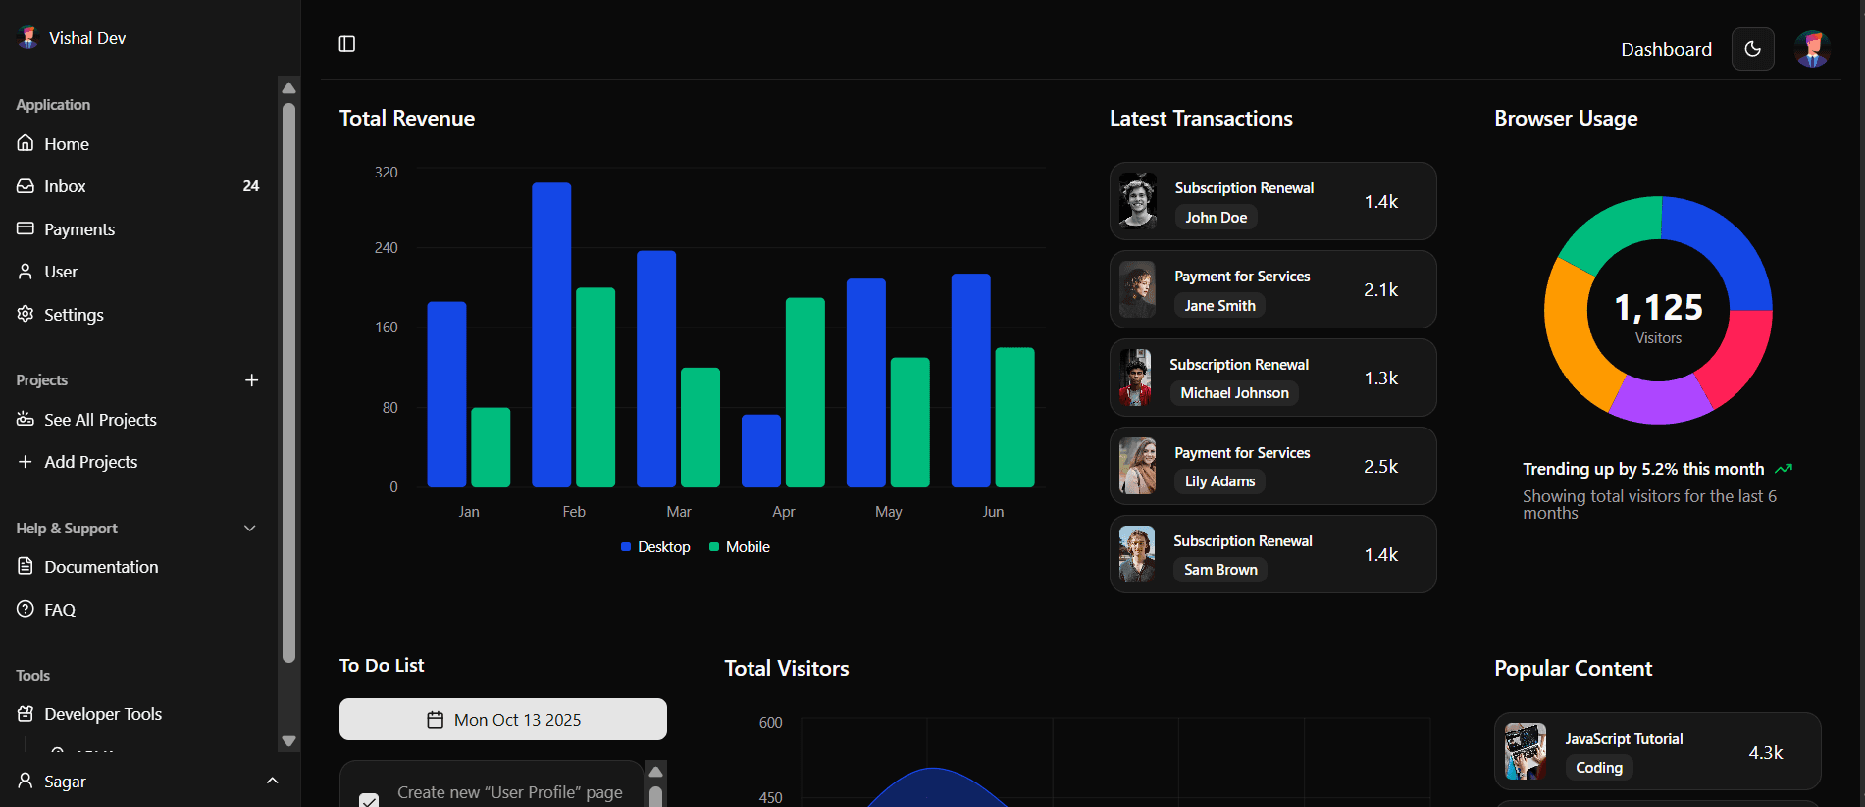This screenshot has height=807, width=1865.
Task: Click the User person icon
Action: tap(26, 271)
